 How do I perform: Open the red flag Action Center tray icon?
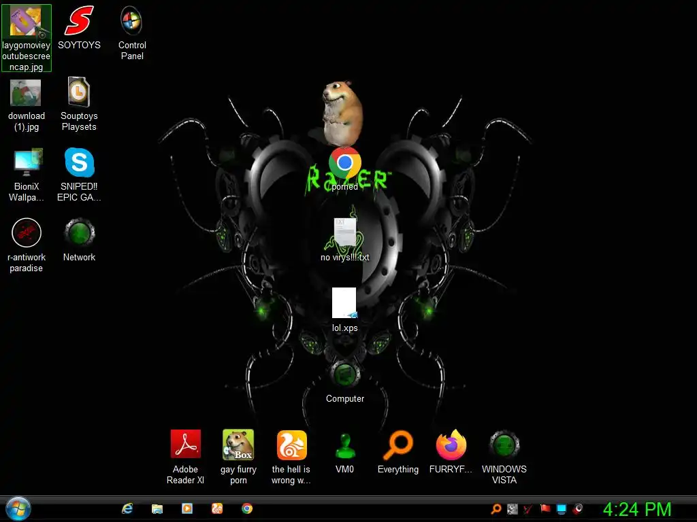click(x=545, y=509)
